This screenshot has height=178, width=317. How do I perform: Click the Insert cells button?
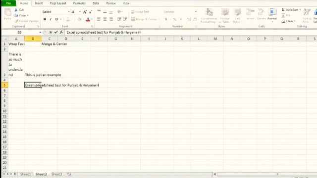point(250,14)
